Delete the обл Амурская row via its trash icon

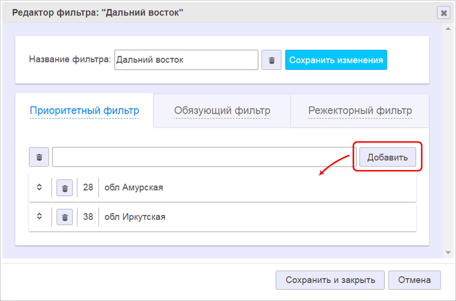65,188
